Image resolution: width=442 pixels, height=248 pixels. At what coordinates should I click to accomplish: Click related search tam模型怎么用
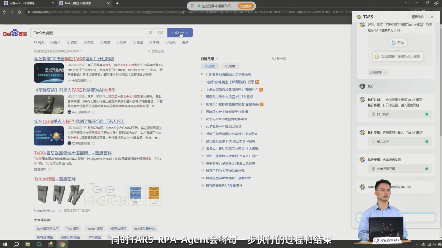click(48, 229)
